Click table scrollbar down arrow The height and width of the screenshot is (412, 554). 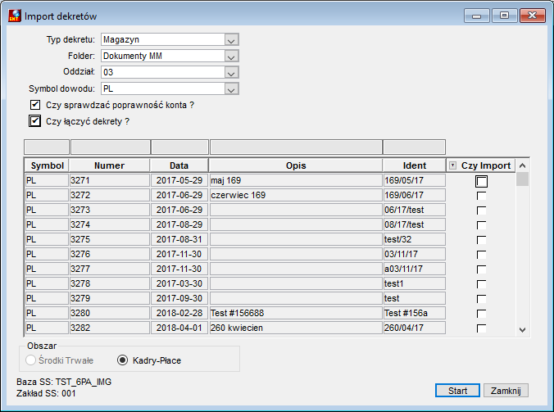pyautogui.click(x=523, y=330)
